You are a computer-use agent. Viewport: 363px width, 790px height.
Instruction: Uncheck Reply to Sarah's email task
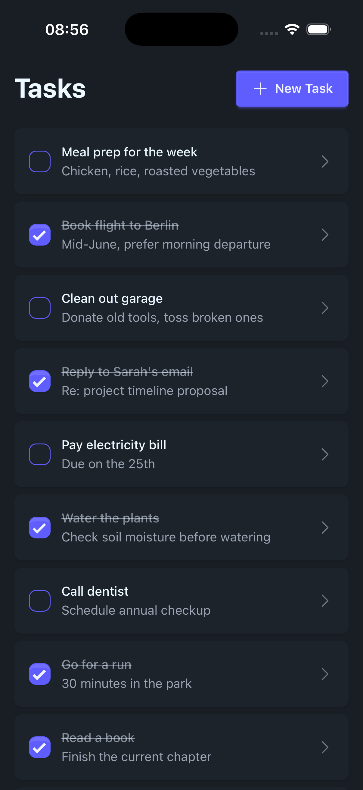tap(40, 381)
